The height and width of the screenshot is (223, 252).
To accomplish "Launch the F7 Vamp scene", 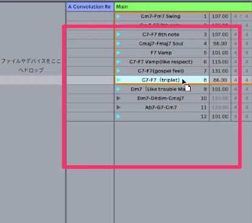I will pyautogui.click(x=118, y=53).
